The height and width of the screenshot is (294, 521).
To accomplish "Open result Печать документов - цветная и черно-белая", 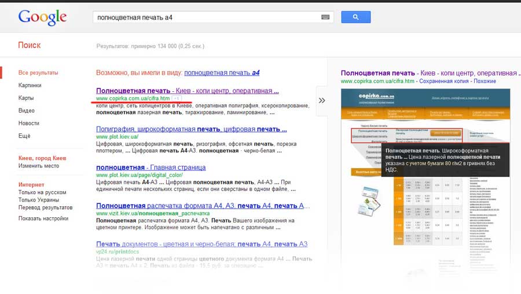I will coord(201,244).
